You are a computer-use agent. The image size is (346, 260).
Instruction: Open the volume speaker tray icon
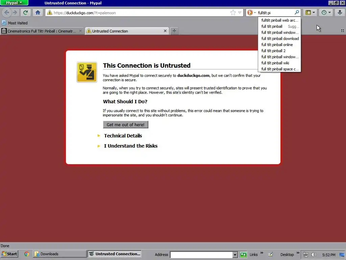[x=314, y=255]
